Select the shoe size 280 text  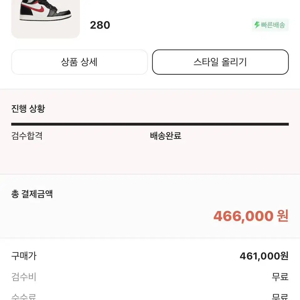100,25
